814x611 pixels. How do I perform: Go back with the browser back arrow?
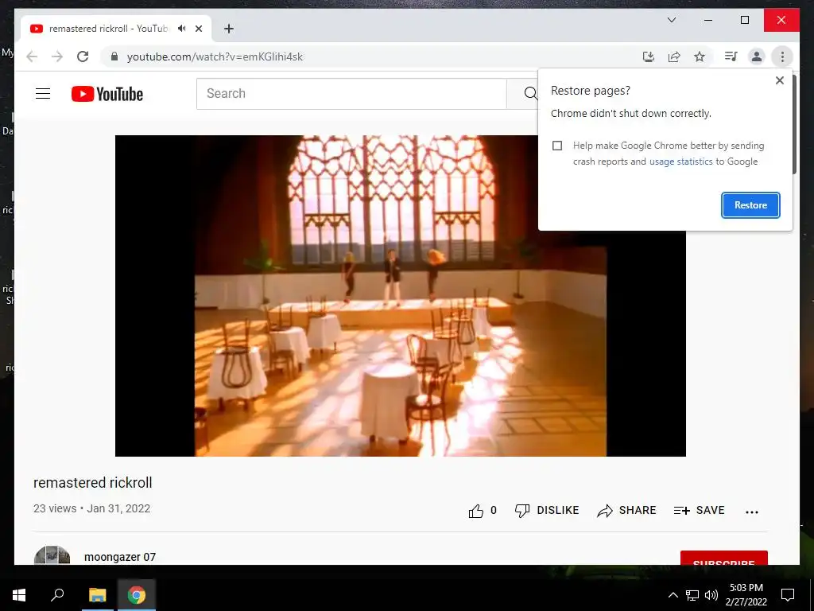coord(32,56)
